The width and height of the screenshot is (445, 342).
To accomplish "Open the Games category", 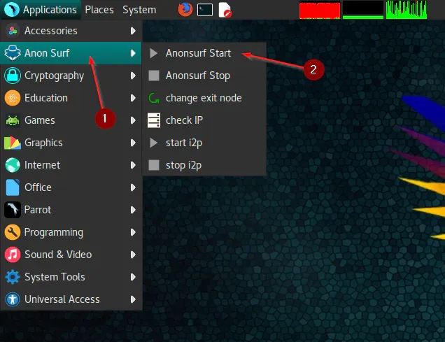I will (71, 120).
